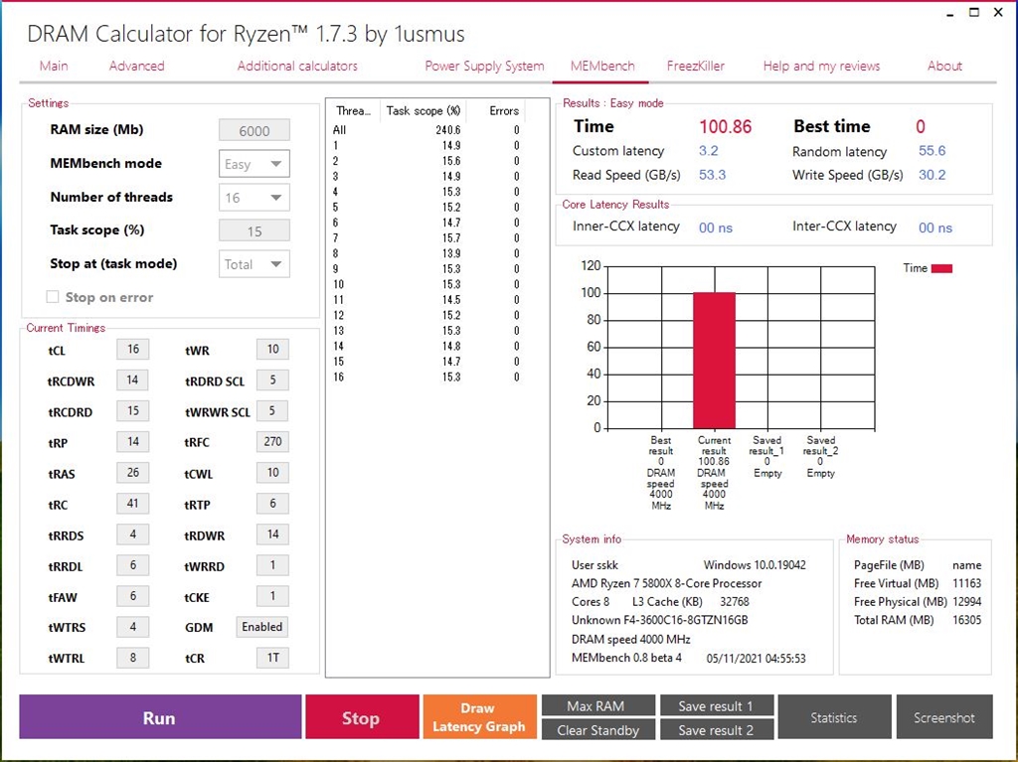Click the Inter-CCX latency 00 ns value
This screenshot has height=762, width=1018.
pos(934,228)
